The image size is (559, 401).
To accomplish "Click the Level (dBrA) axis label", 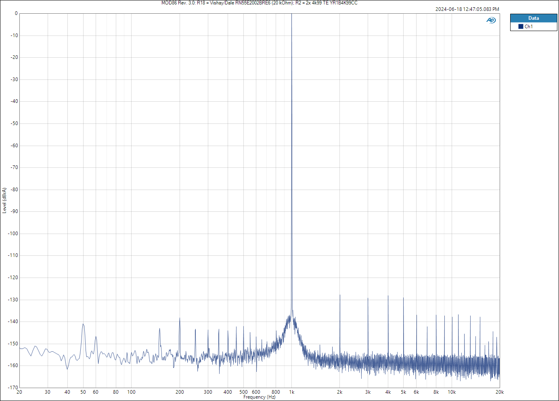I will point(4,200).
